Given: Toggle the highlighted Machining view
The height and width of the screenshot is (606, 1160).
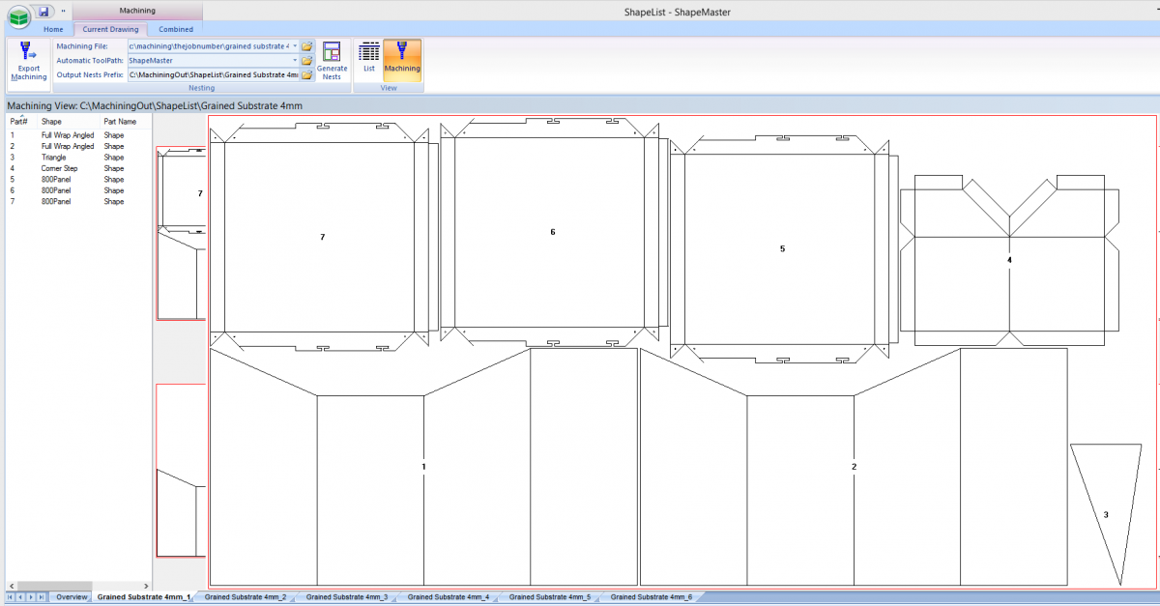Looking at the screenshot, I should click(x=401, y=60).
